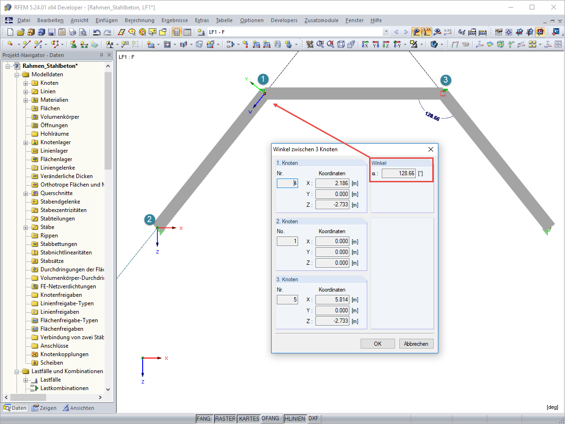Click the Print icon in the toolbar
Screen dimensions: 565x424
[x=72, y=32]
